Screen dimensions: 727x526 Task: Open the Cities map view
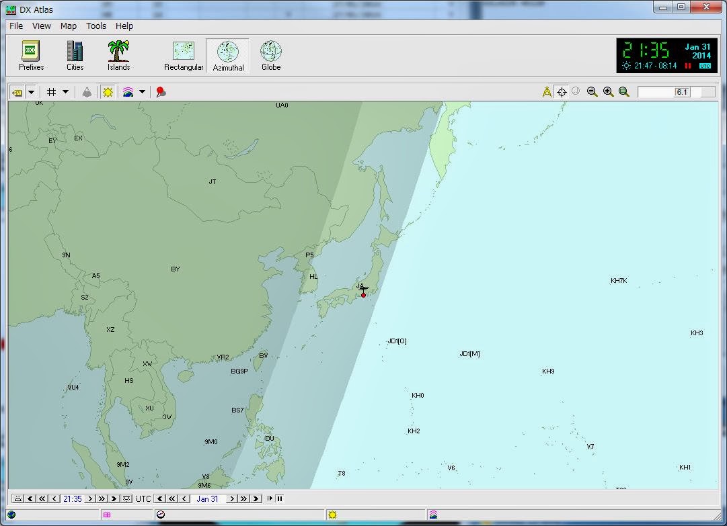pos(75,56)
